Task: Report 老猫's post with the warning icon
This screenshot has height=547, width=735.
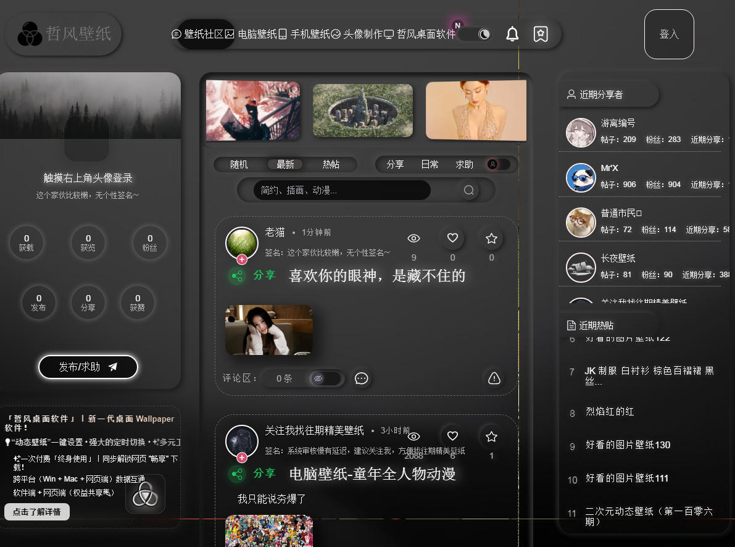Action: pyautogui.click(x=494, y=378)
